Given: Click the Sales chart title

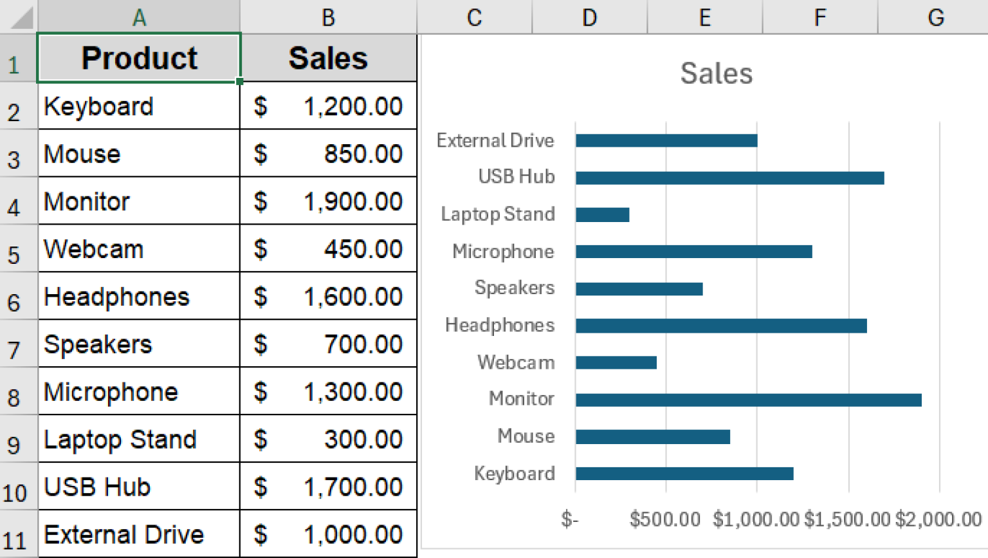Looking at the screenshot, I should [716, 73].
